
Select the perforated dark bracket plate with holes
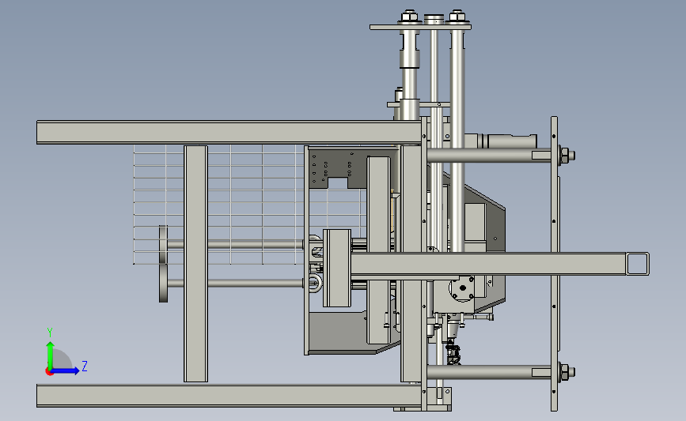click(337, 168)
